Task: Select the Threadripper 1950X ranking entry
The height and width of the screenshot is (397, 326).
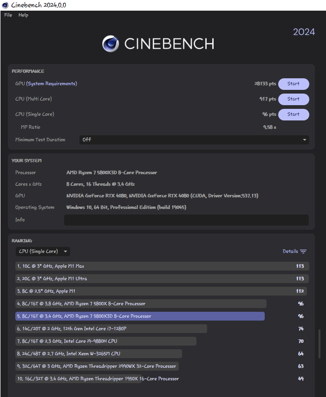Action: coord(98,379)
